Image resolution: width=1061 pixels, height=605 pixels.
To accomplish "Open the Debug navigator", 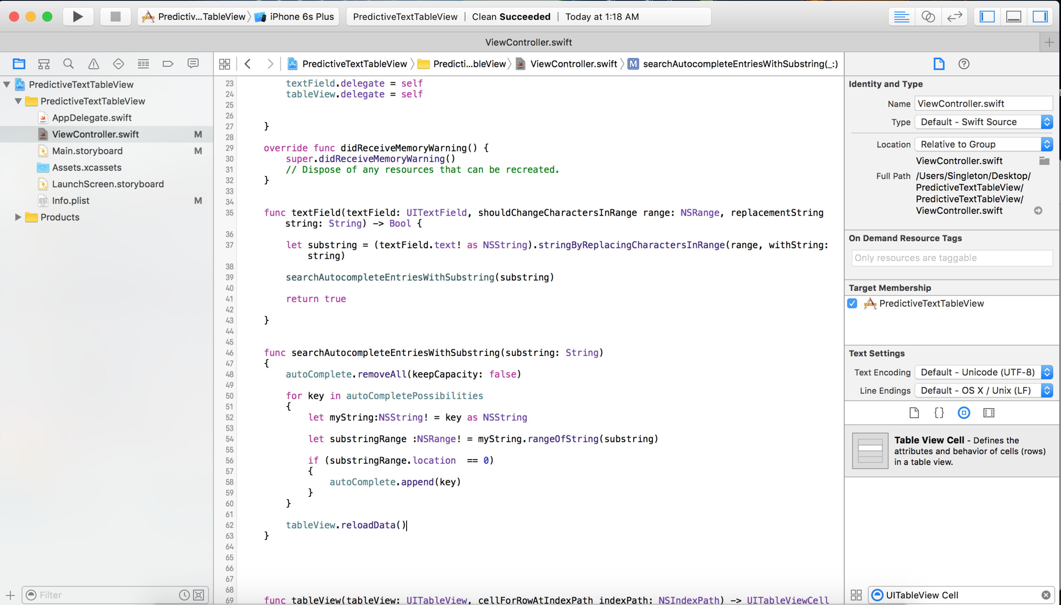I will point(143,64).
